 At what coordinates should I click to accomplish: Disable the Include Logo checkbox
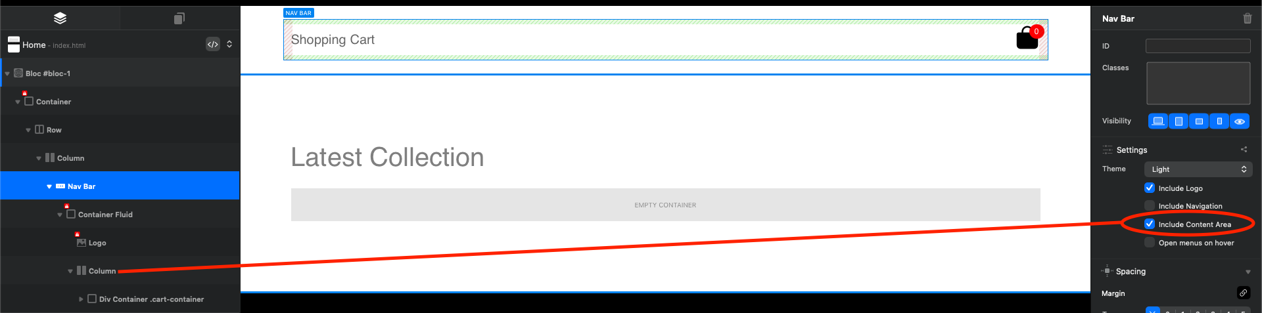click(x=1150, y=188)
